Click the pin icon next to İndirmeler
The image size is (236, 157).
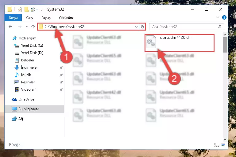tap(61, 68)
